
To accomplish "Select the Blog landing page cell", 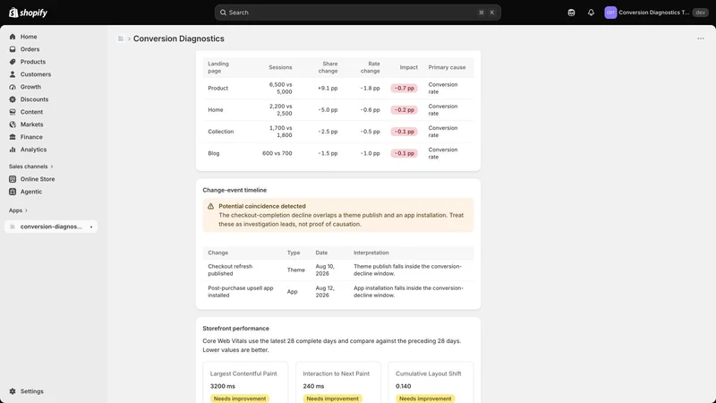I will (x=214, y=153).
